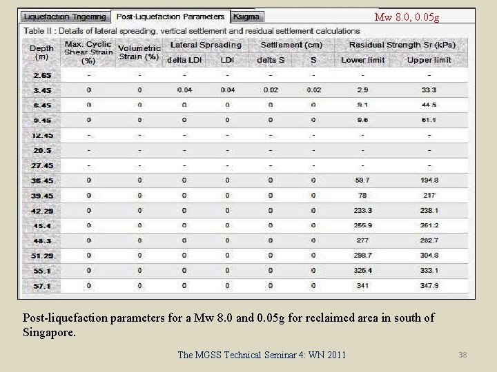This screenshot has height=372, width=497.
Task: Select the depth 20.5 row
Action: tap(245, 150)
